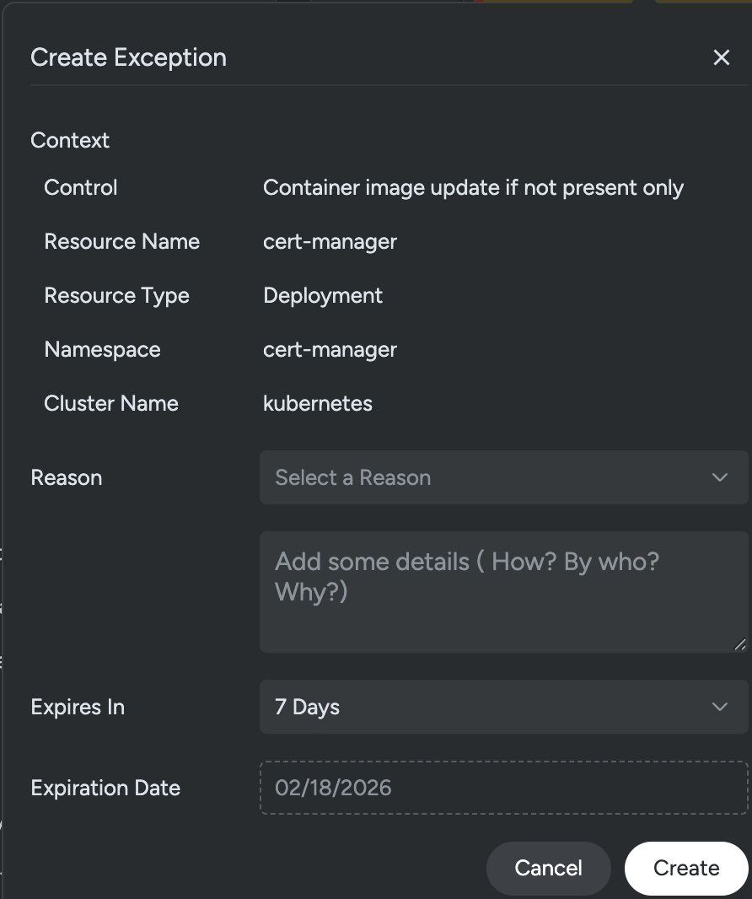This screenshot has height=899, width=752.
Task: Close the Create Exception dialog
Action: (721, 57)
